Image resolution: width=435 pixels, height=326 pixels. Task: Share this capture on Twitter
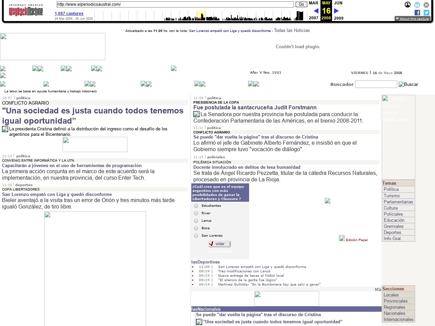coord(426,13)
